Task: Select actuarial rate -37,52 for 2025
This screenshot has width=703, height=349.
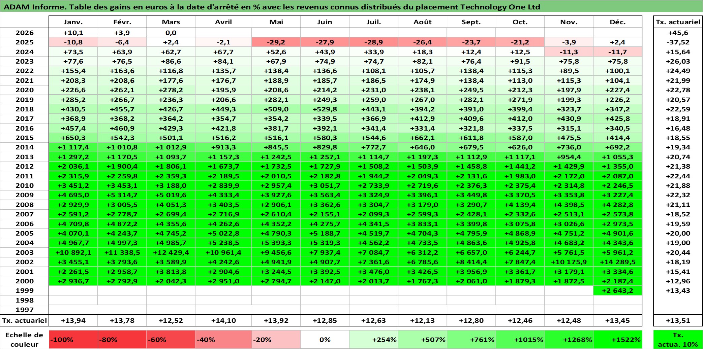Action: 678,42
